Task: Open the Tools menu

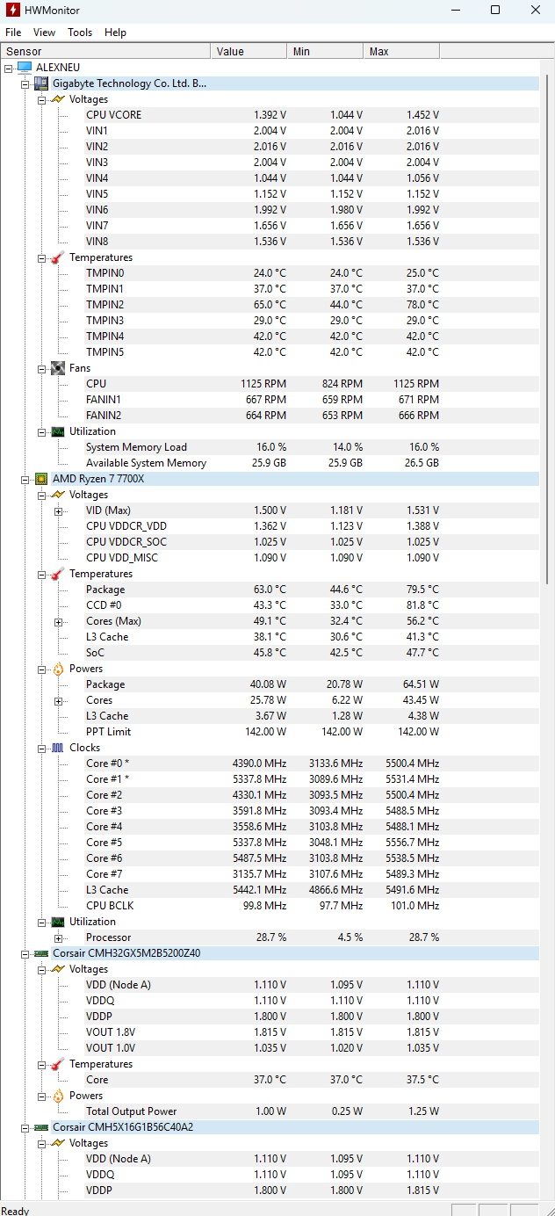Action: tap(80, 33)
